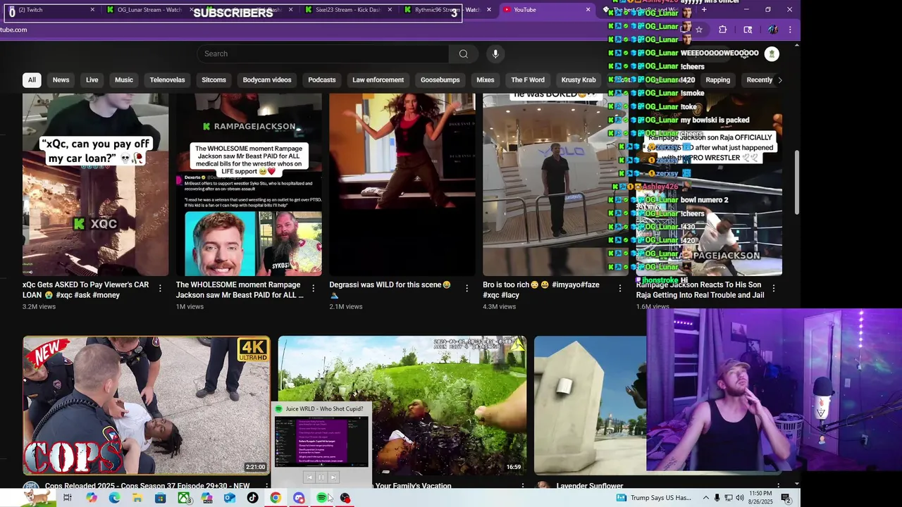Select the Mixes filter chip

485,80
